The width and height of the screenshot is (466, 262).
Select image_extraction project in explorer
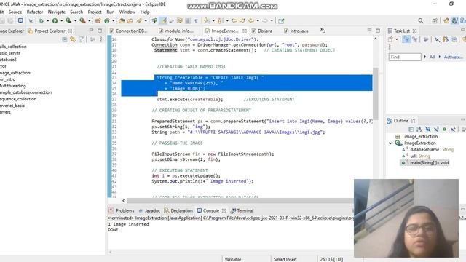click(15, 73)
